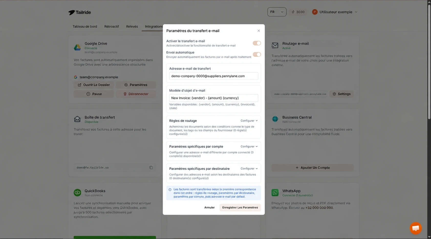Expand Règles de routage Configurer
The image size is (431, 239).
click(x=249, y=121)
